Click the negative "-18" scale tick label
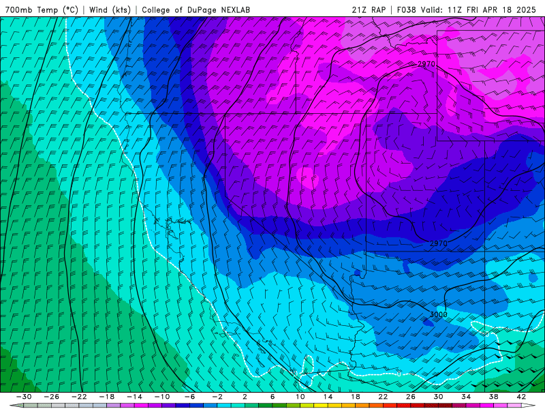 point(107,397)
